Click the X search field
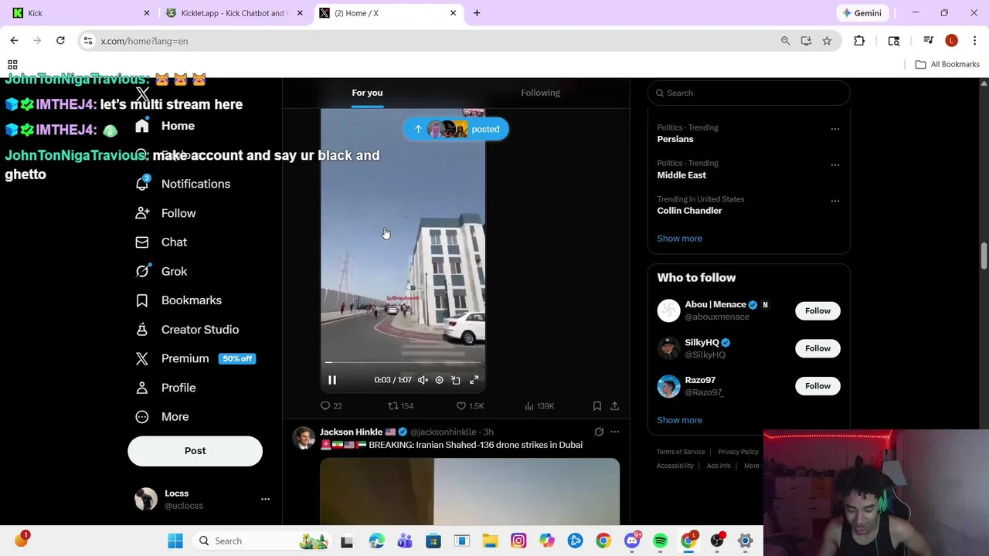The width and height of the screenshot is (989, 556). 749,93
